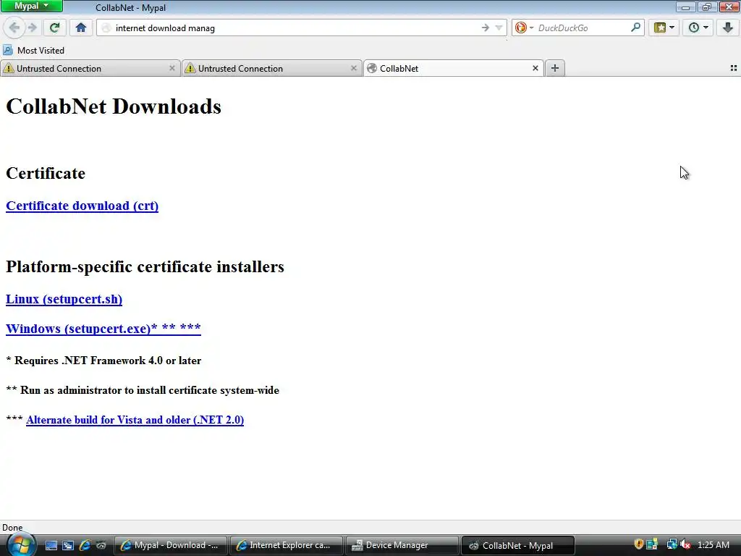Click the Go arrow in address bar
The height and width of the screenshot is (556, 741).
[486, 28]
